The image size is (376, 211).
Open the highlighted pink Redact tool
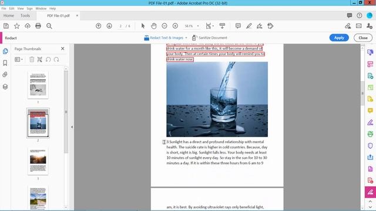pyautogui.click(x=370, y=192)
